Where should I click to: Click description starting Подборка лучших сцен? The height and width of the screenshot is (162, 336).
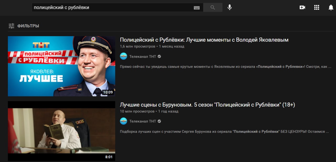[224, 132]
